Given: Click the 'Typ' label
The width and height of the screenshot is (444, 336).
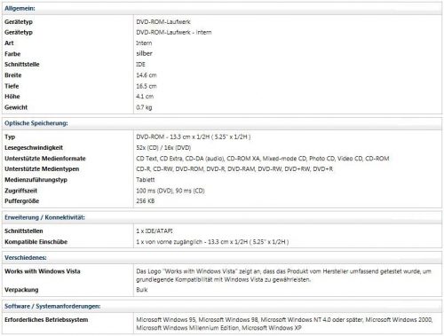Looking at the screenshot, I should pyautogui.click(x=10, y=137).
